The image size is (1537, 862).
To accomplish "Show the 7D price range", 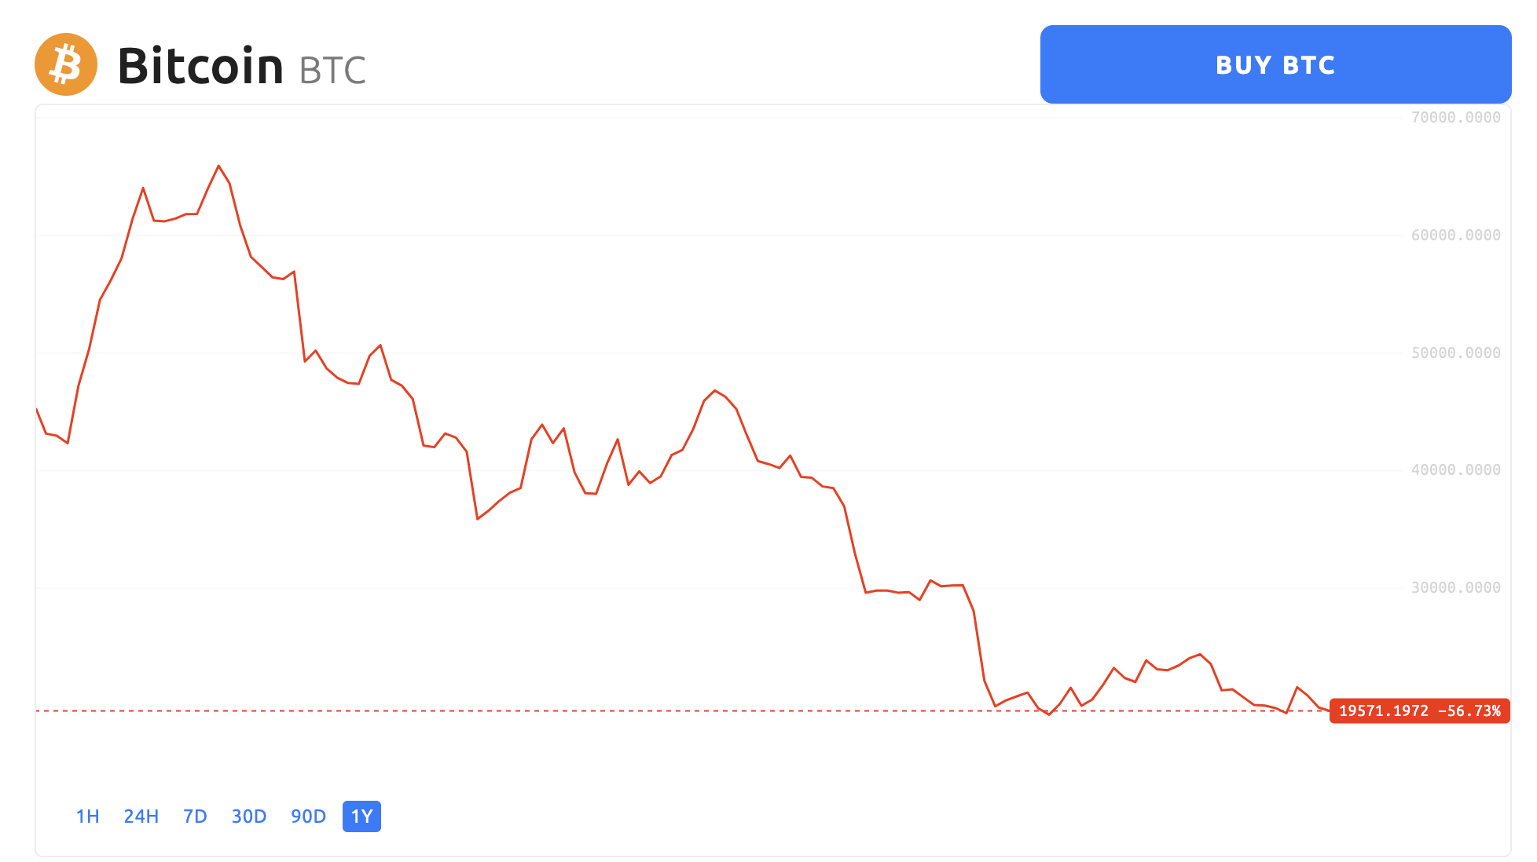I will pyautogui.click(x=195, y=816).
